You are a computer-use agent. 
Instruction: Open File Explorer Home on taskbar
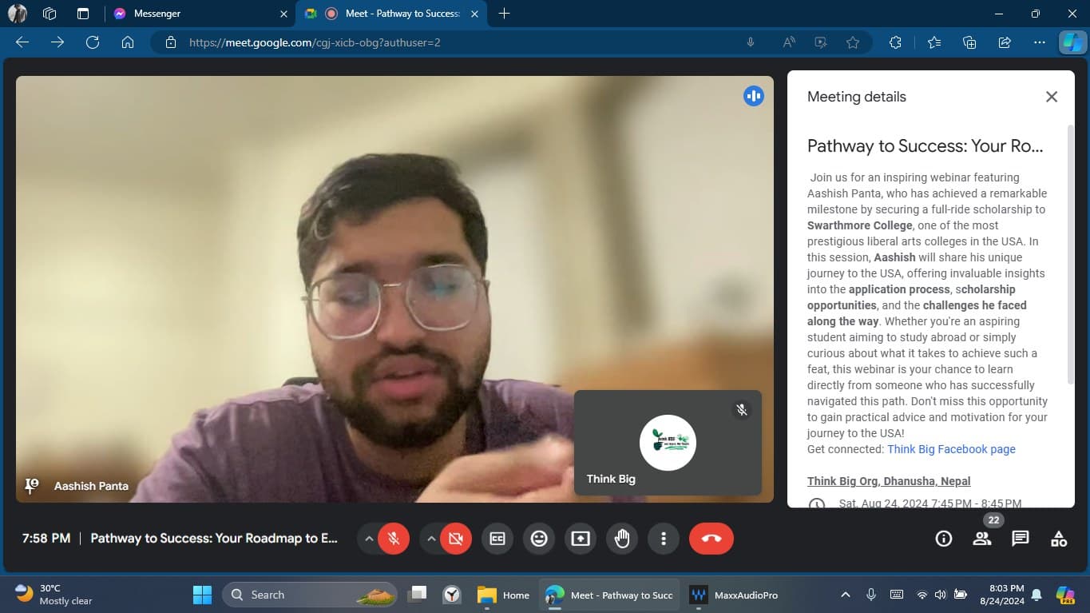point(504,595)
